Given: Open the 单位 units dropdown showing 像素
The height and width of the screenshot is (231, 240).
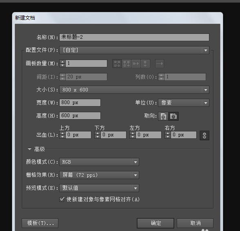Looking at the screenshot, I should point(184,103).
